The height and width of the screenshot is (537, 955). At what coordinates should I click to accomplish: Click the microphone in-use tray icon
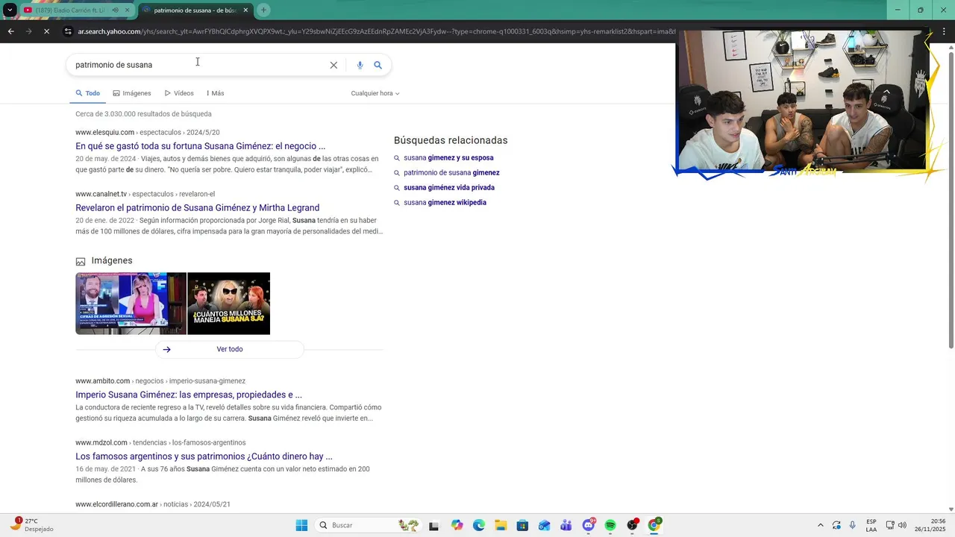click(x=853, y=525)
